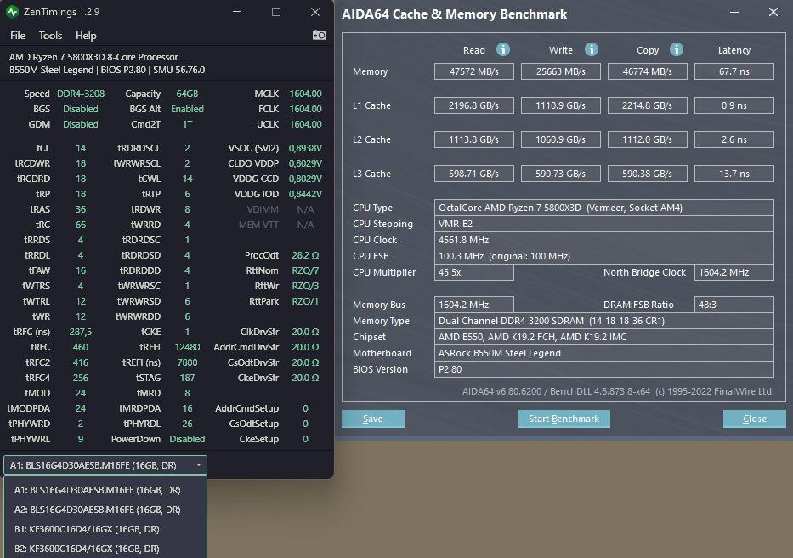This screenshot has height=558, width=793.
Task: Click L1 Cache latency 0.9 ns
Action: tap(734, 105)
